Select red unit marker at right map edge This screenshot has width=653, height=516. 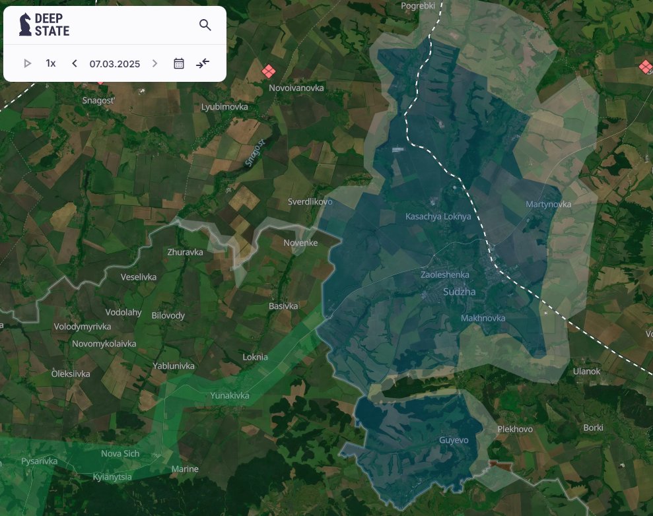(x=646, y=67)
